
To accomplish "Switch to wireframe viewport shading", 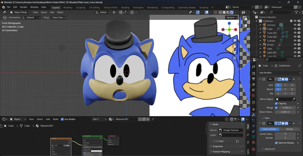I will click(220, 12).
